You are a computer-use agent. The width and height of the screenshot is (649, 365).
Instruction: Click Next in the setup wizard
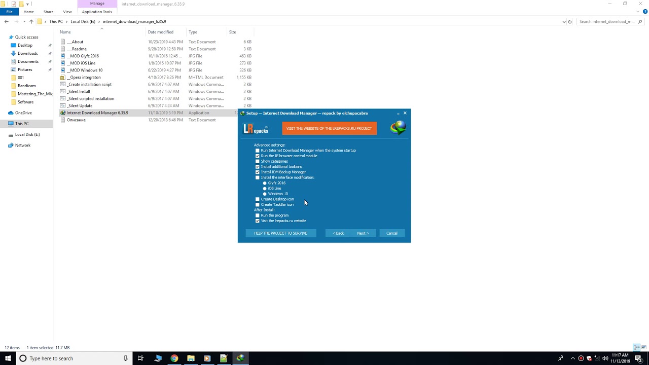[363, 233]
